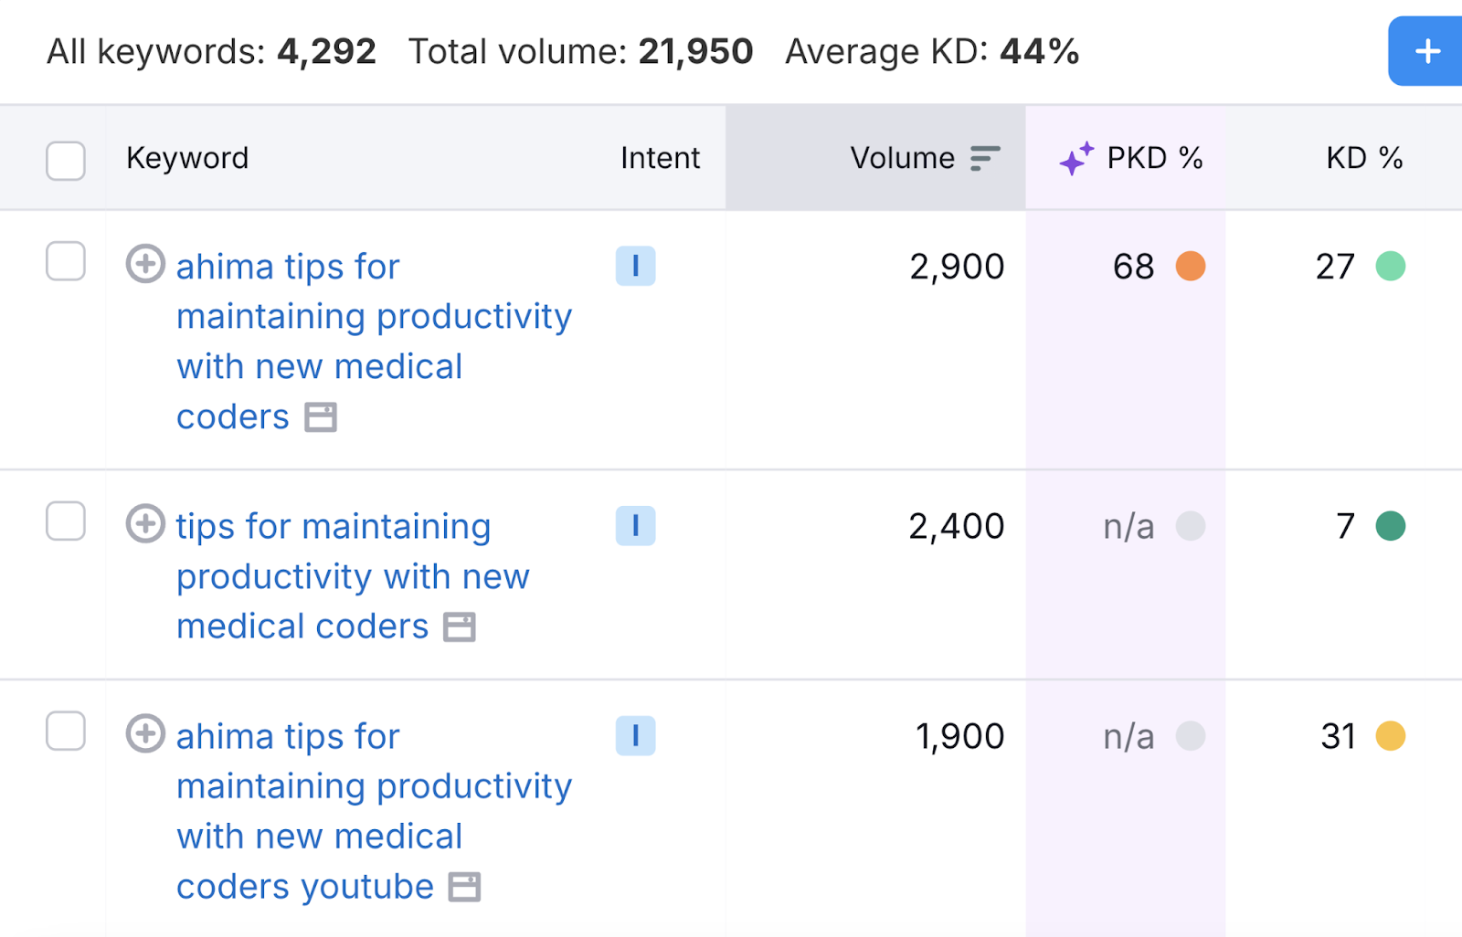The width and height of the screenshot is (1462, 937).
Task: Toggle the select-all checkbox in table header
Action: coord(65,161)
